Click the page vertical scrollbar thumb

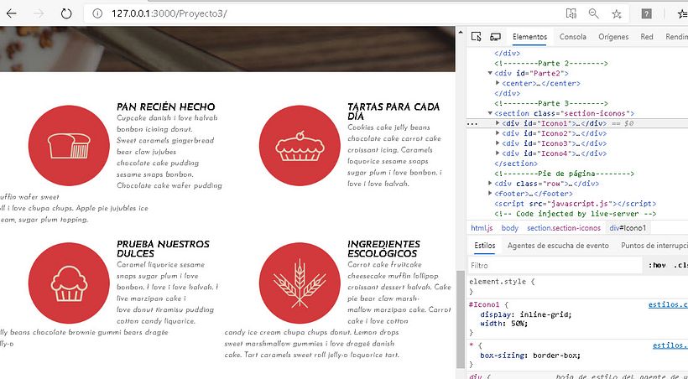point(461,319)
